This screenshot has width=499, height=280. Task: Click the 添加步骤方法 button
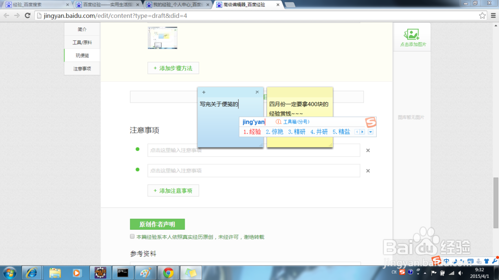pos(173,68)
